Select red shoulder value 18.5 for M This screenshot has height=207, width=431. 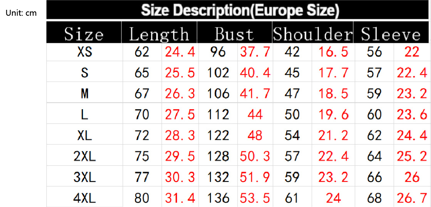pos(333,93)
